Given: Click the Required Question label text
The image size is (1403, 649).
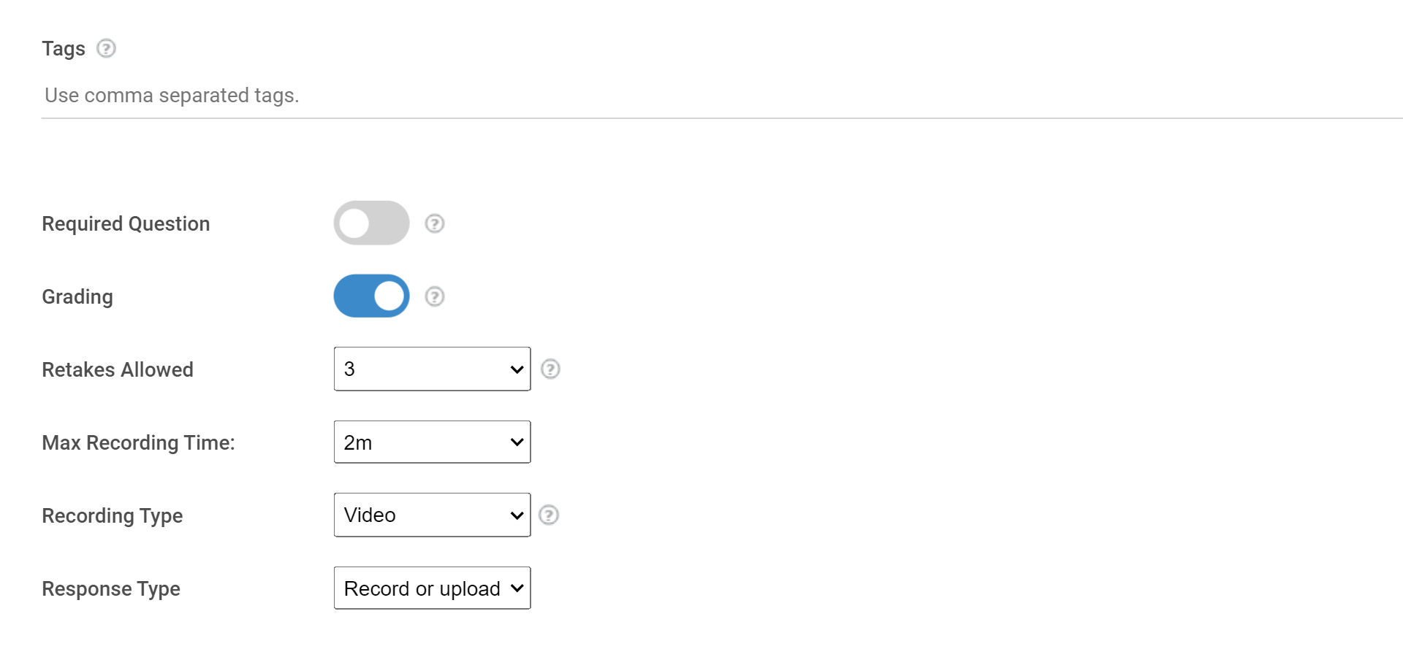Looking at the screenshot, I should coord(126,224).
